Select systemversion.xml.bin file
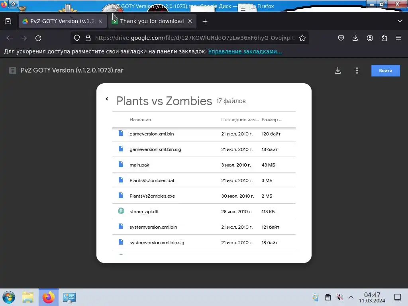The image size is (408, 306). point(204,227)
